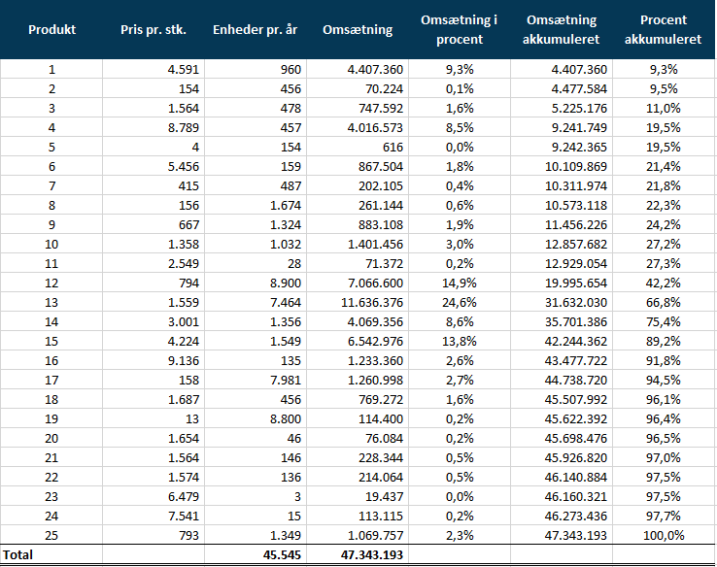Click the Omsætning akkumuleret header

(x=562, y=30)
